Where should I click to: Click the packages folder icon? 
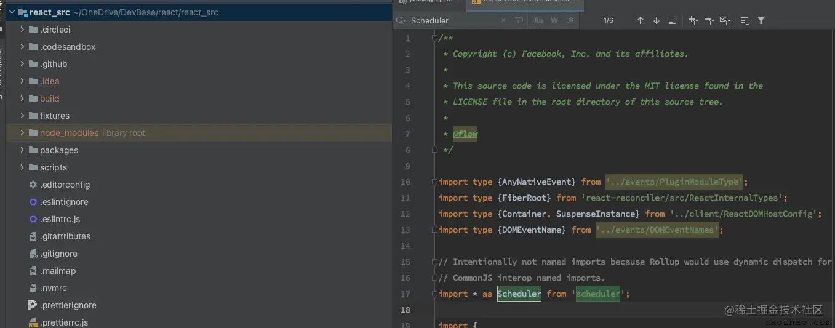point(33,150)
